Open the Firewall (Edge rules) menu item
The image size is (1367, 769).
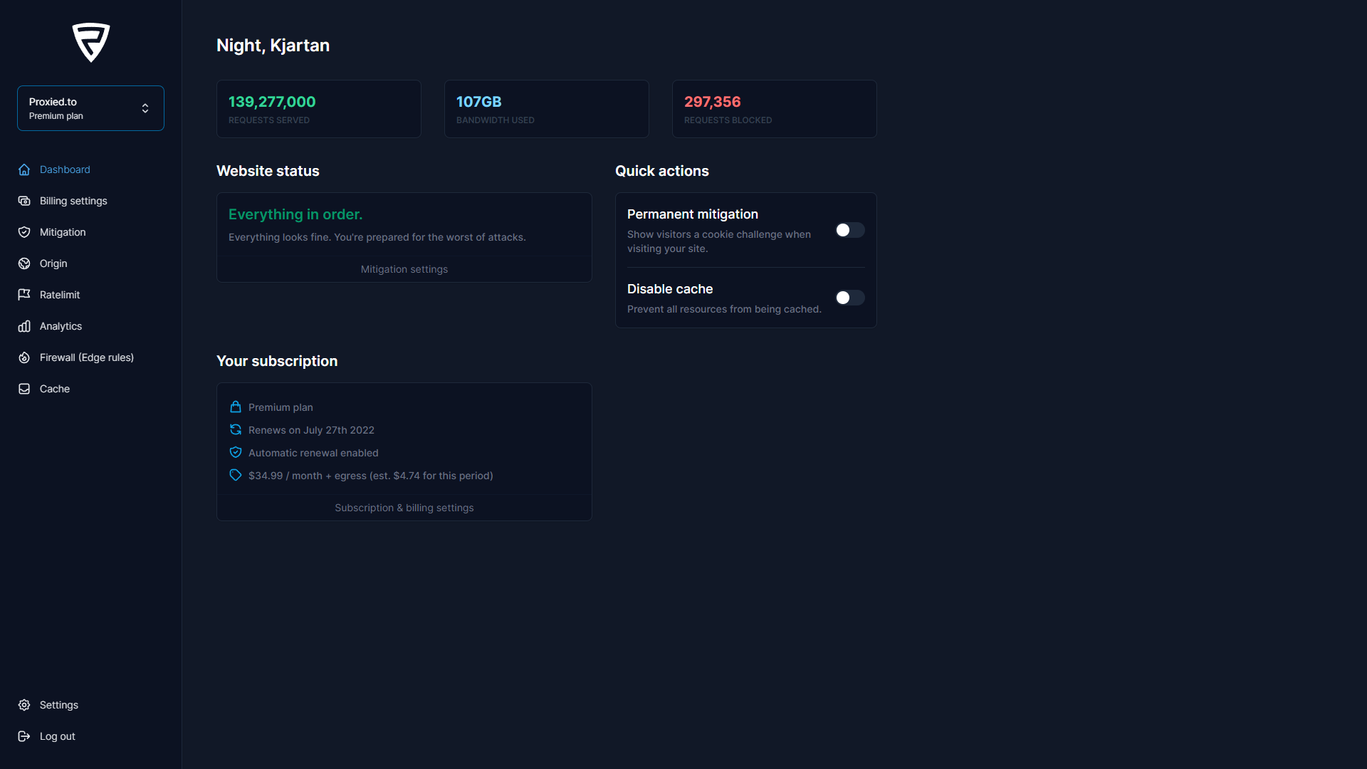(x=86, y=357)
